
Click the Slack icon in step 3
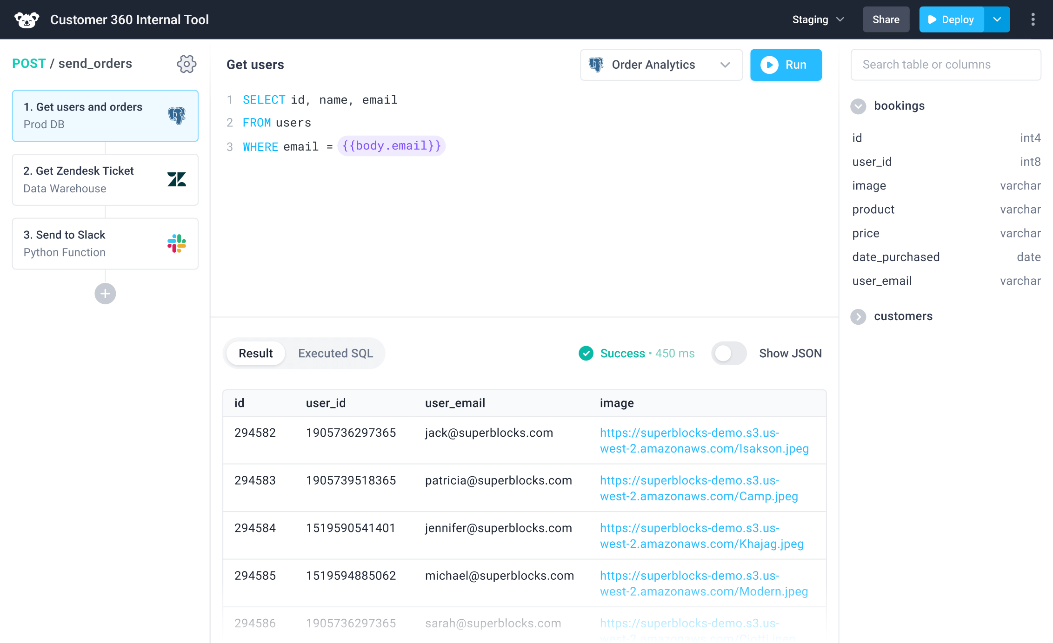click(177, 243)
